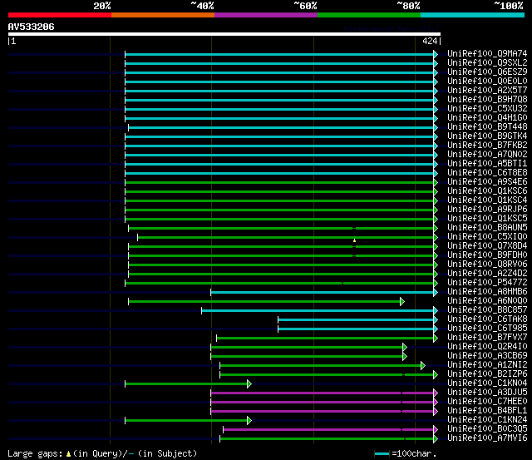
Task: Click the arrowhead ending the A1ZNI2 alignment
Action: click(x=423, y=366)
